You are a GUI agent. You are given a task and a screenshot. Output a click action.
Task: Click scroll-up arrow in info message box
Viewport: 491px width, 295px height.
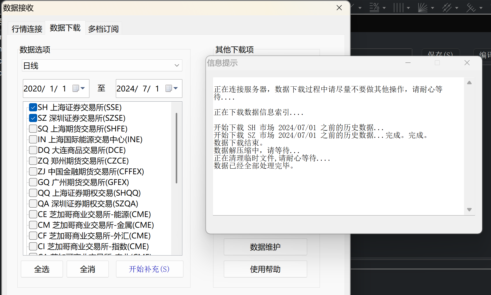[469, 83]
